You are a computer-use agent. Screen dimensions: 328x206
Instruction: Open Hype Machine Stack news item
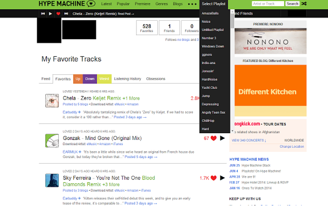256,165
